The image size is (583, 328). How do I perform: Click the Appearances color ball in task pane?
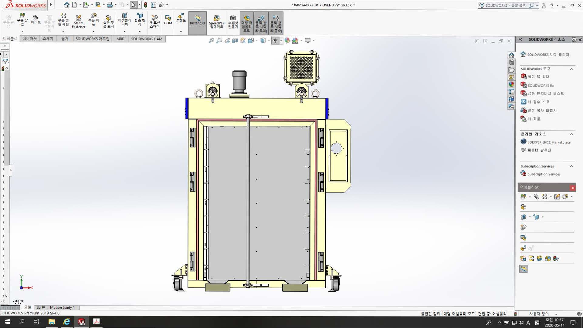pyautogui.click(x=512, y=84)
